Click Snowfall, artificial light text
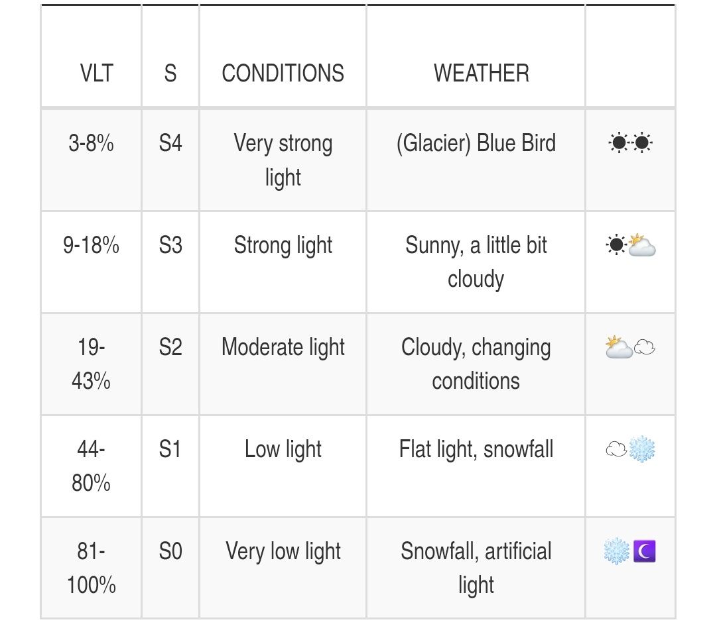Viewport: 715px width, 640px height. click(476, 568)
